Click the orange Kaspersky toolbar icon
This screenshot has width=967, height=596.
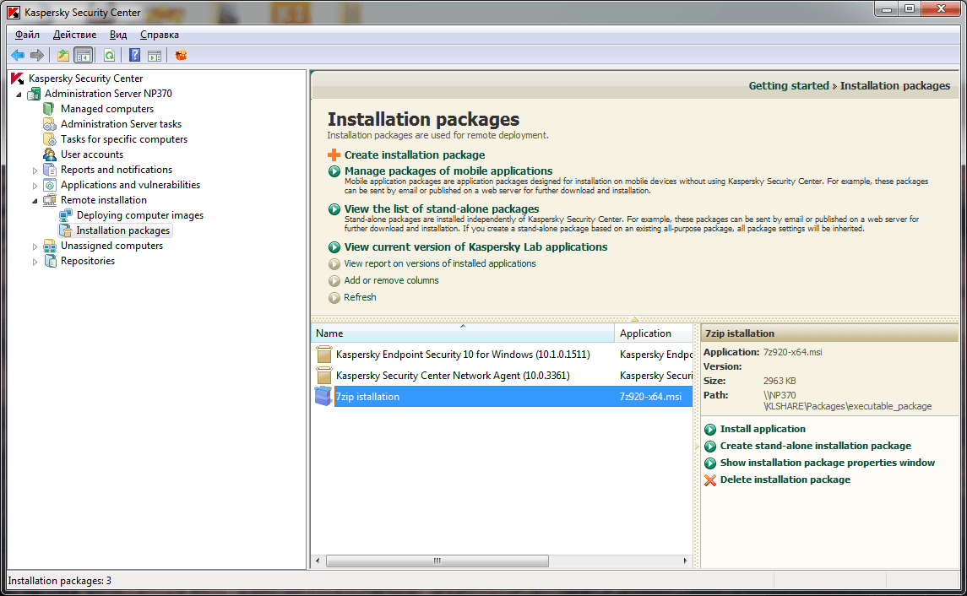181,56
